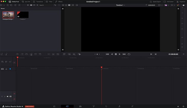Toggle loop playback

[129, 54]
